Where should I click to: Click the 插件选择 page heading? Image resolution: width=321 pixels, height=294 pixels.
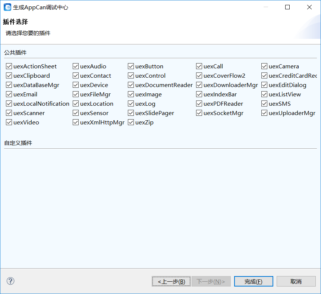point(15,22)
